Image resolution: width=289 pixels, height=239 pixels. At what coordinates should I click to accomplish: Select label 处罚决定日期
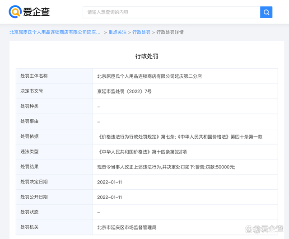pyautogui.click(x=34, y=182)
